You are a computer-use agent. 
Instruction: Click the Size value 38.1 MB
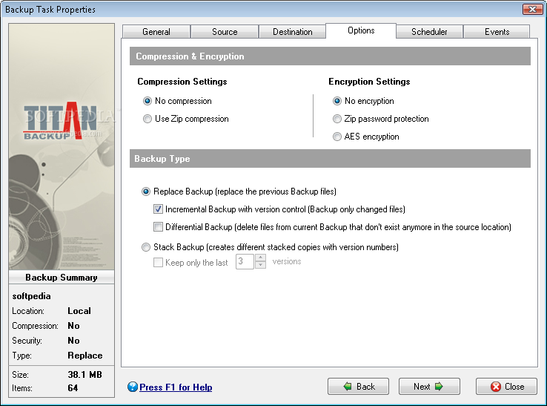click(x=84, y=375)
